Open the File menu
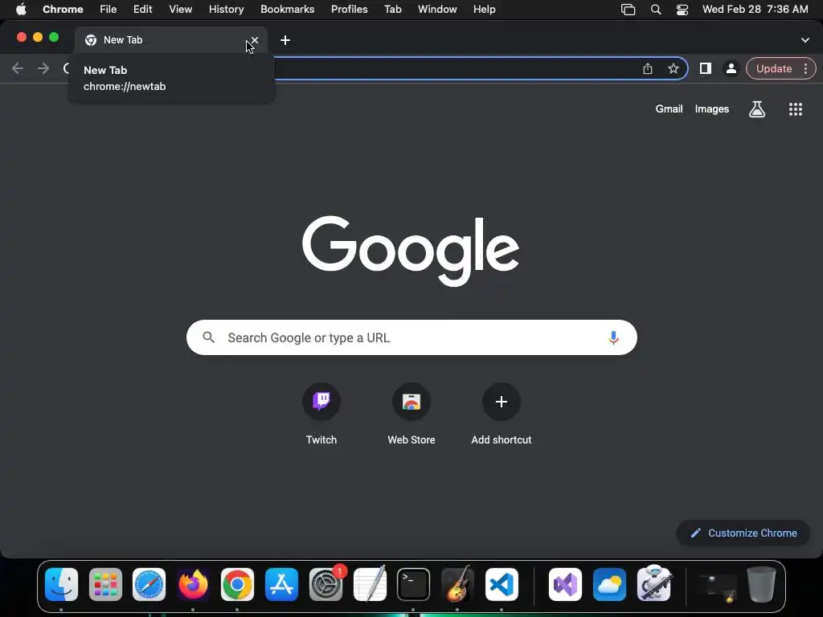The image size is (823, 617). click(x=109, y=10)
